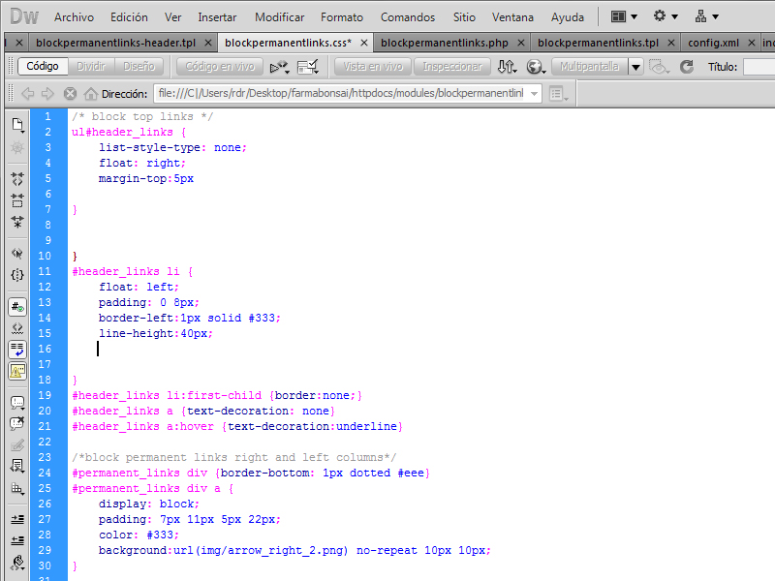This screenshot has height=581, width=775.
Task: Open the Open Documents icon in coding toolbar
Action: tap(17, 126)
